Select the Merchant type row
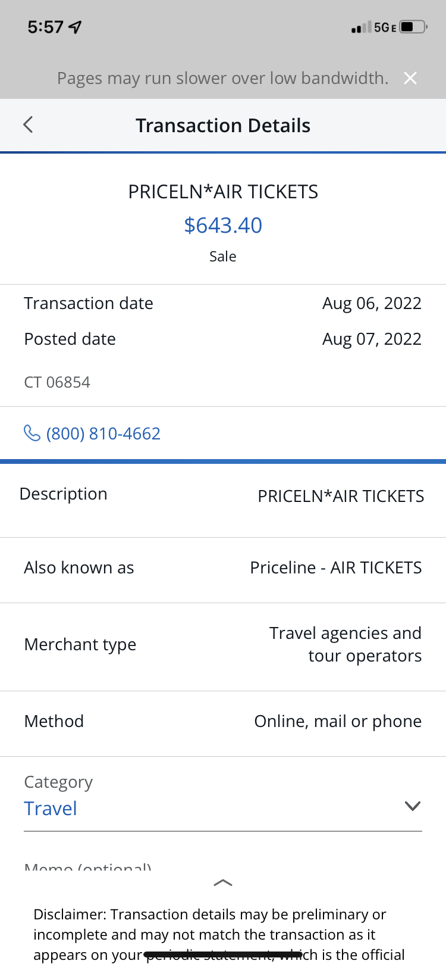The height and width of the screenshot is (967, 446). (x=223, y=645)
